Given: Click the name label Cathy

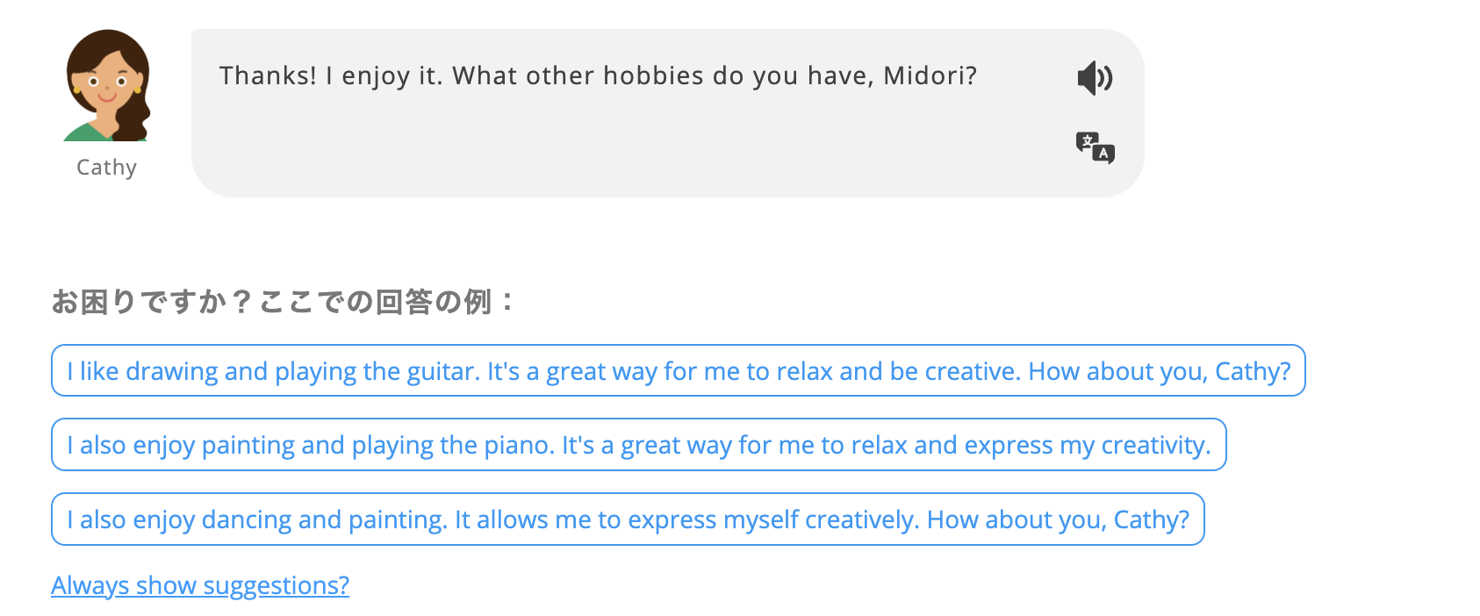Looking at the screenshot, I should coord(106,168).
